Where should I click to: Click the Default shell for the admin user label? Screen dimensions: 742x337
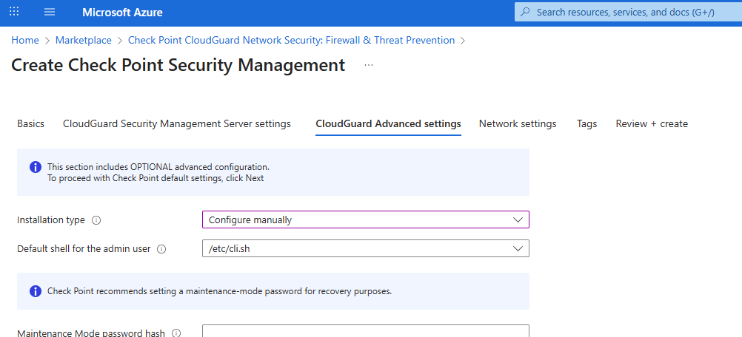tap(84, 249)
